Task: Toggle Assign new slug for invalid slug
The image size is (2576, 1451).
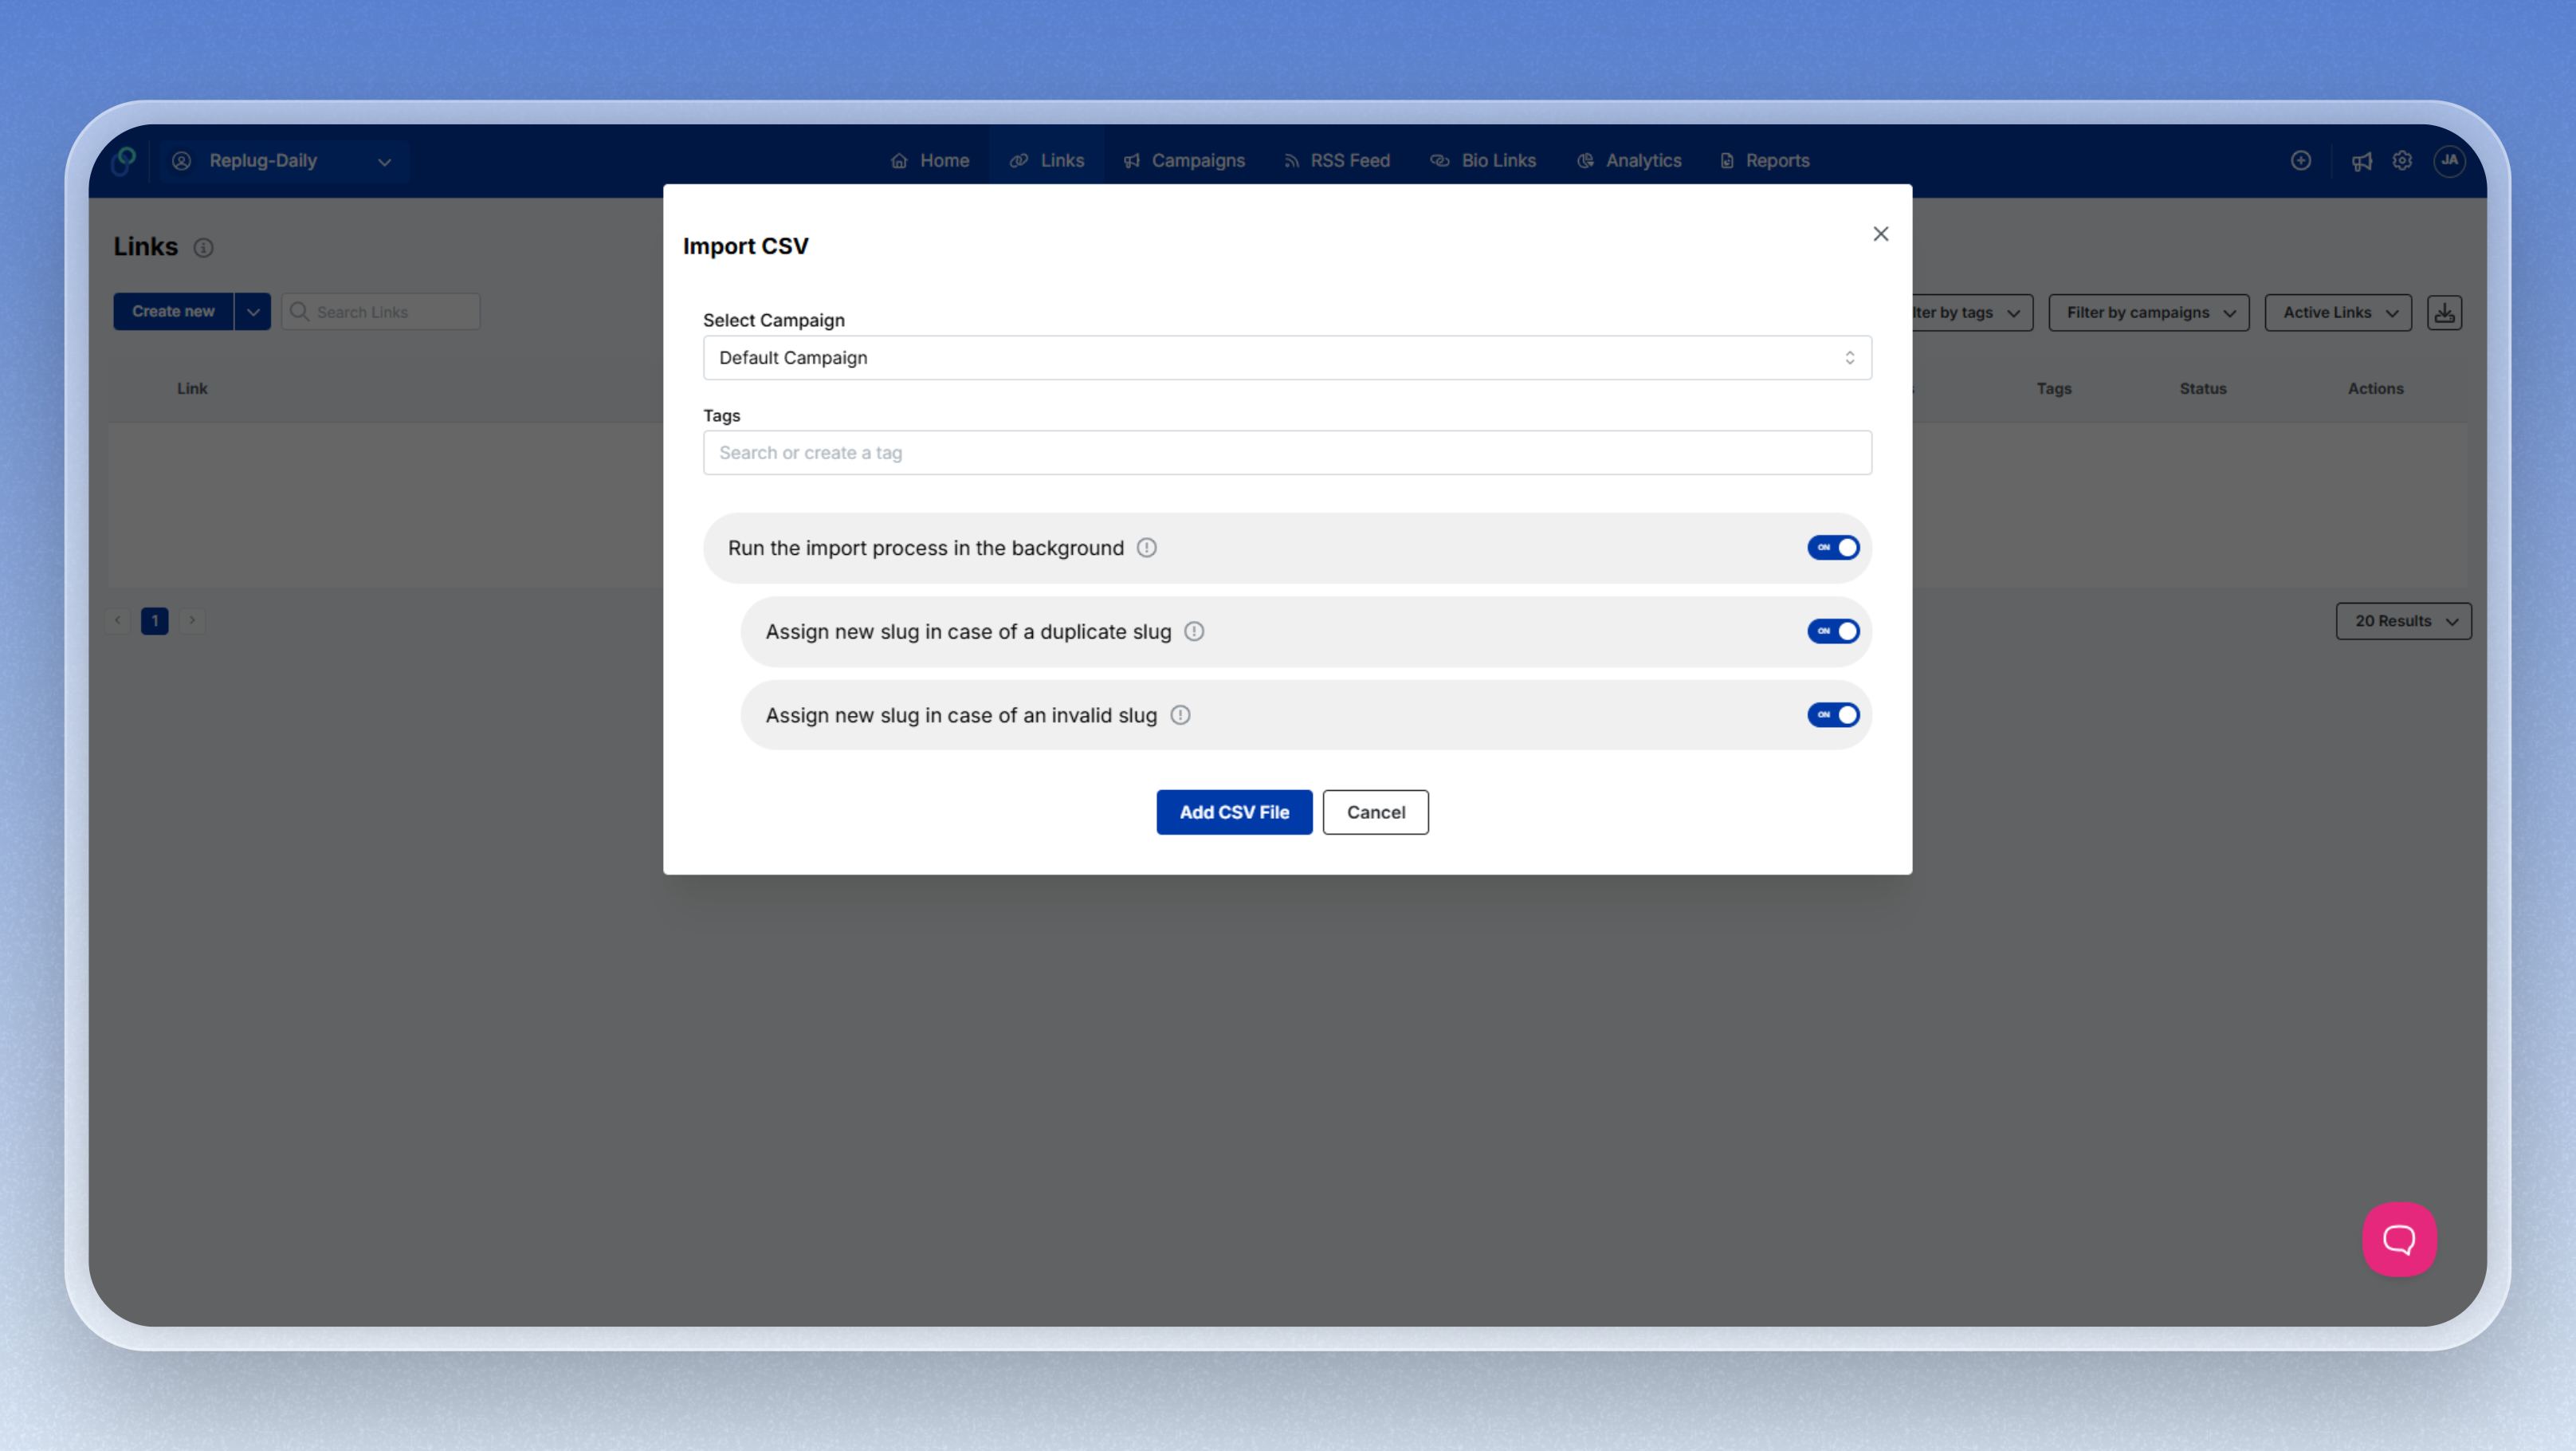Action: click(x=1833, y=715)
